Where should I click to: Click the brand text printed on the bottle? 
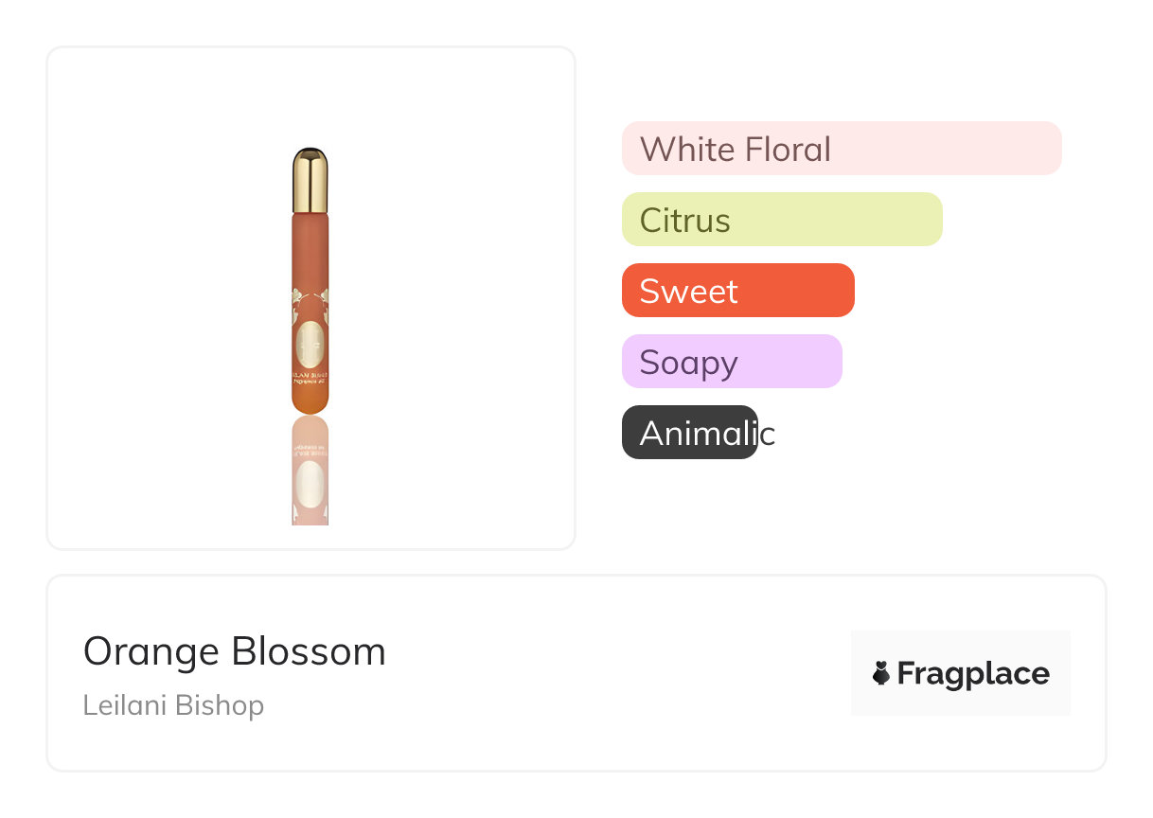(x=310, y=380)
